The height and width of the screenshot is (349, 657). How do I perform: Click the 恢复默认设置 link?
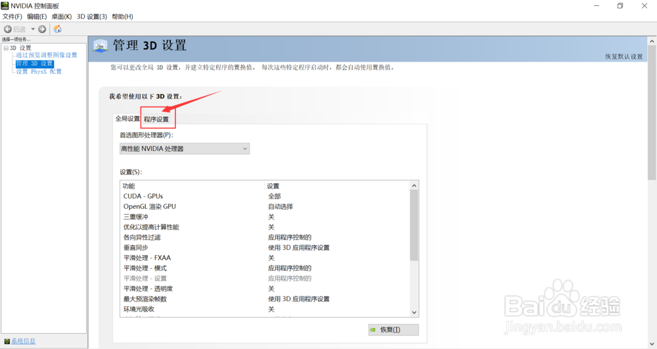point(623,57)
